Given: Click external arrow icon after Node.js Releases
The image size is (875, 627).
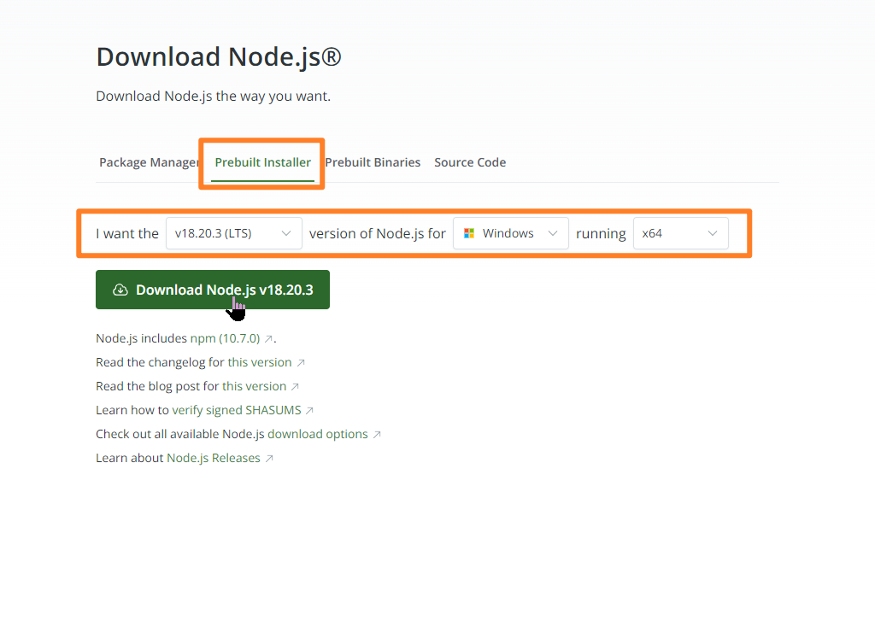Looking at the screenshot, I should [x=269, y=459].
